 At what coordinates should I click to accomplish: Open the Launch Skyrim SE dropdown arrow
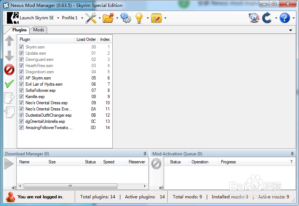click(x=58, y=18)
